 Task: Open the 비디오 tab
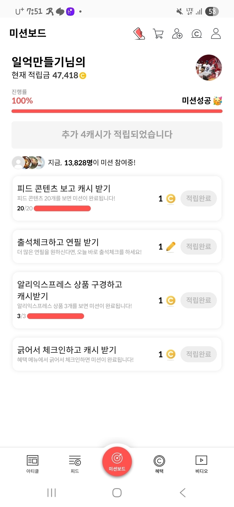201,464
